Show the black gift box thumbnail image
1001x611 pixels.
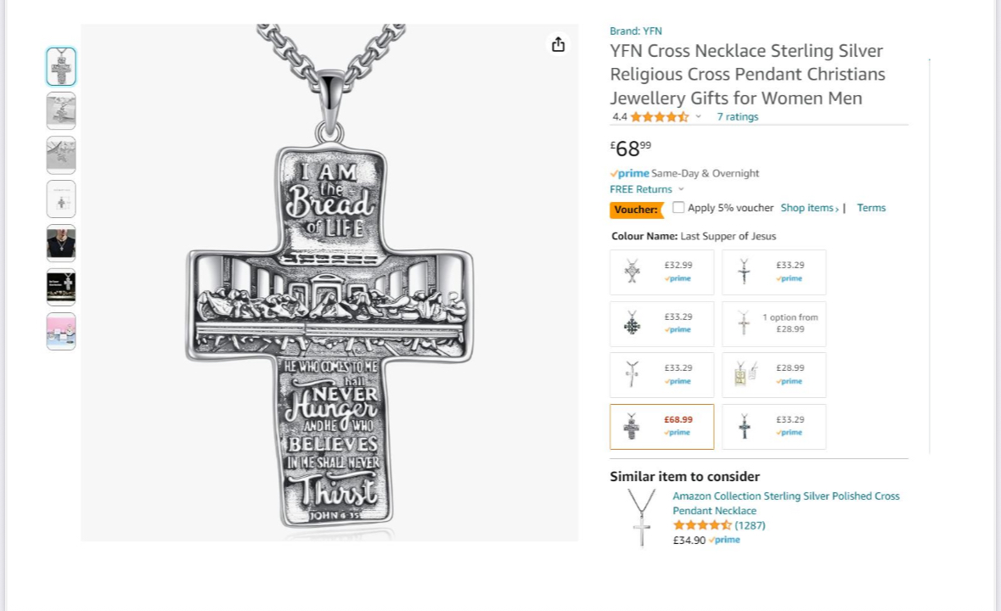coord(61,288)
